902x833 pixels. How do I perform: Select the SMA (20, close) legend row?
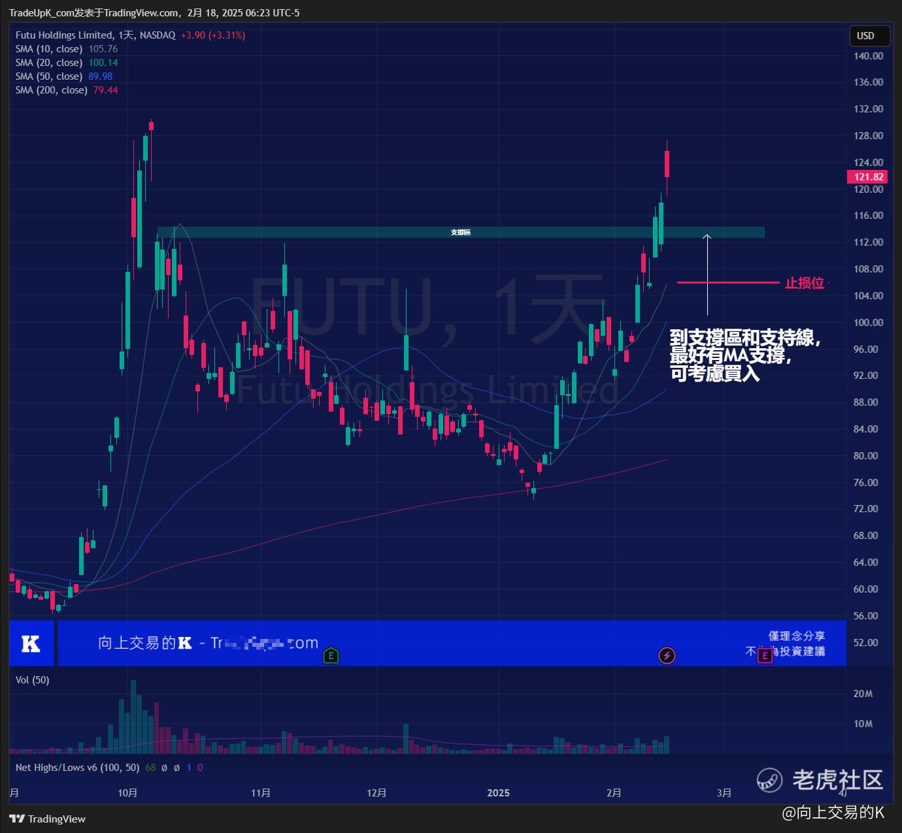(x=67, y=63)
